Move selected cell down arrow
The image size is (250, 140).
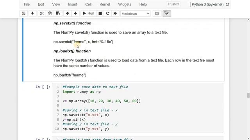[75, 14]
